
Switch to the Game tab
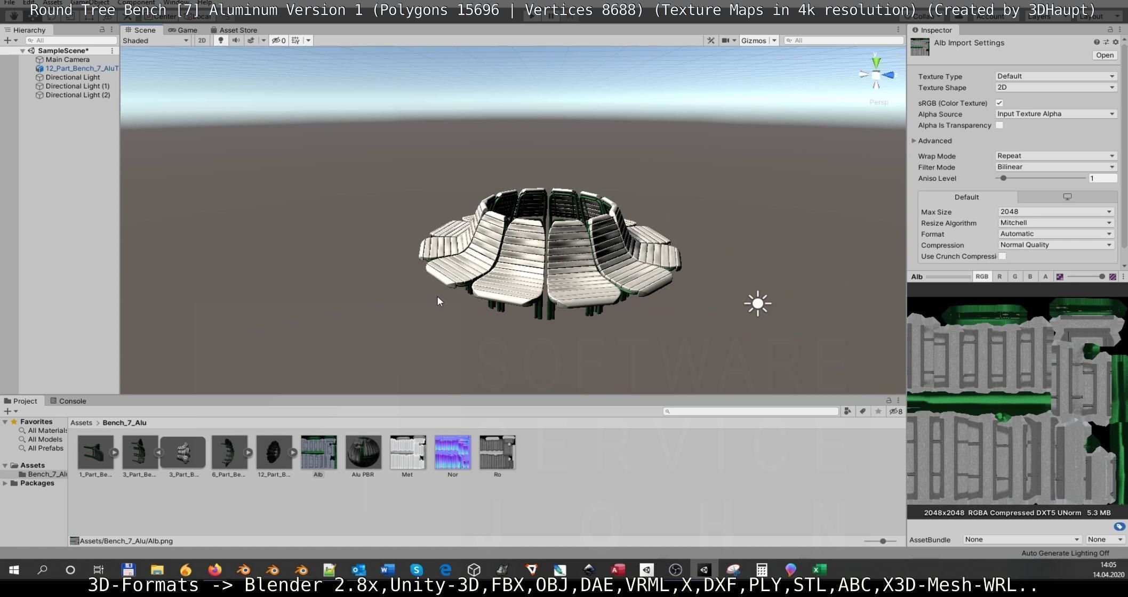tap(183, 30)
